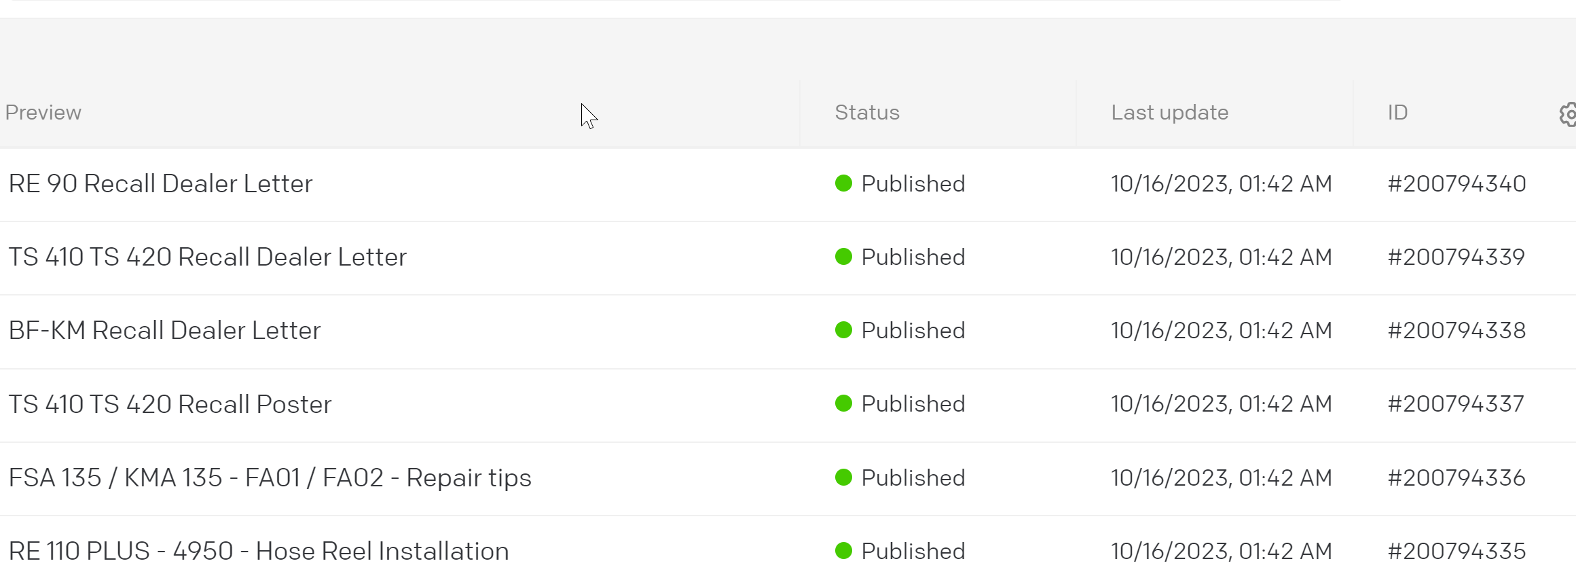Open TS 410 TS 420 Recall Dealer Letter

tap(207, 257)
